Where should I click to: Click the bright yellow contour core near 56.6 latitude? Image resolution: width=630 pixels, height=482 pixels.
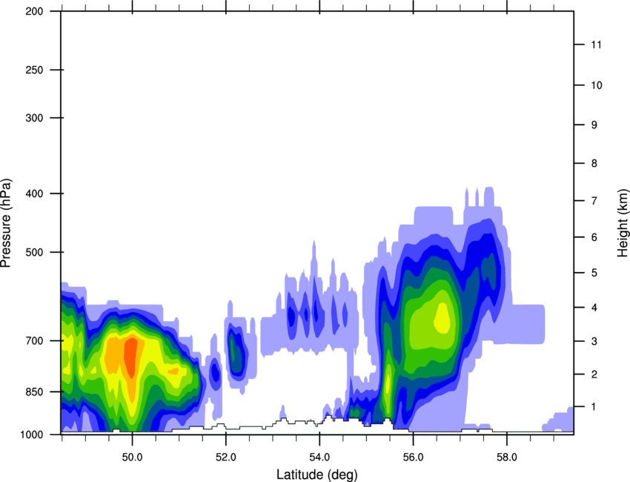coord(442,318)
